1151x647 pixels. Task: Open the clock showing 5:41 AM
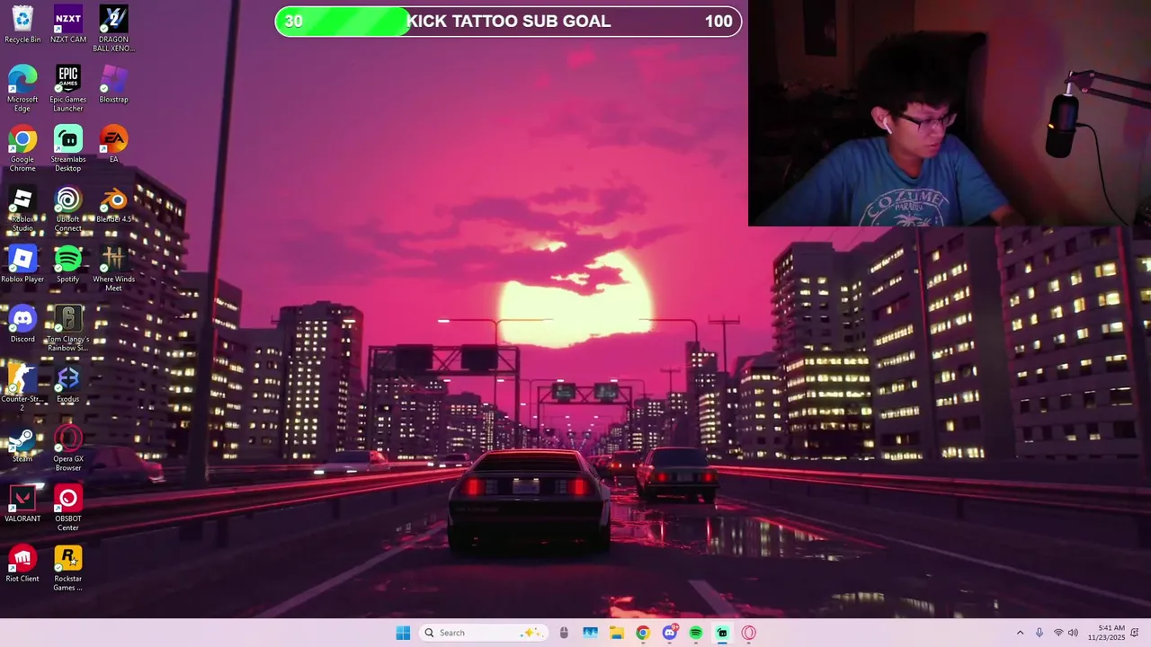1106,633
